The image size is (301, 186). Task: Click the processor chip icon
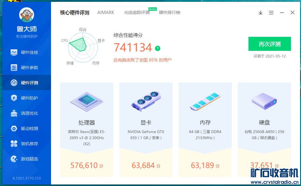(x=87, y=101)
